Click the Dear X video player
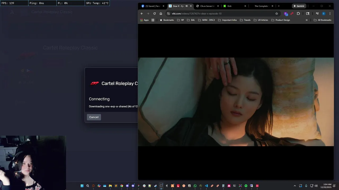The image size is (339, 190). pos(236,102)
